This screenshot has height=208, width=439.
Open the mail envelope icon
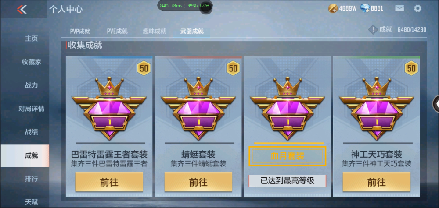click(x=399, y=8)
